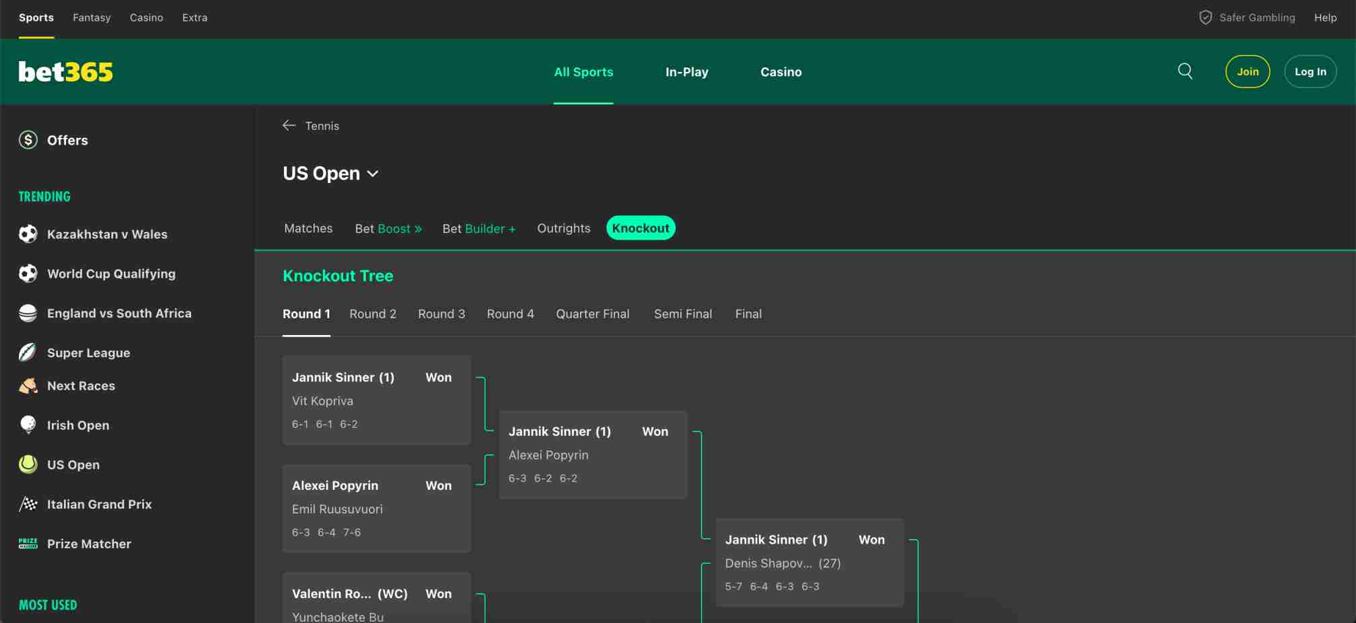Switch to the Matches tab
Screen dimensions: 1356x623
(308, 228)
